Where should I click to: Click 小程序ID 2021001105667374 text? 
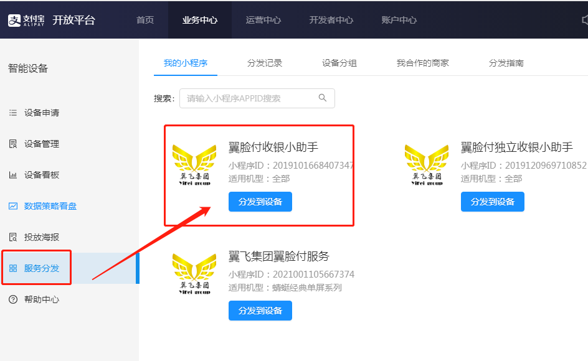(292, 274)
